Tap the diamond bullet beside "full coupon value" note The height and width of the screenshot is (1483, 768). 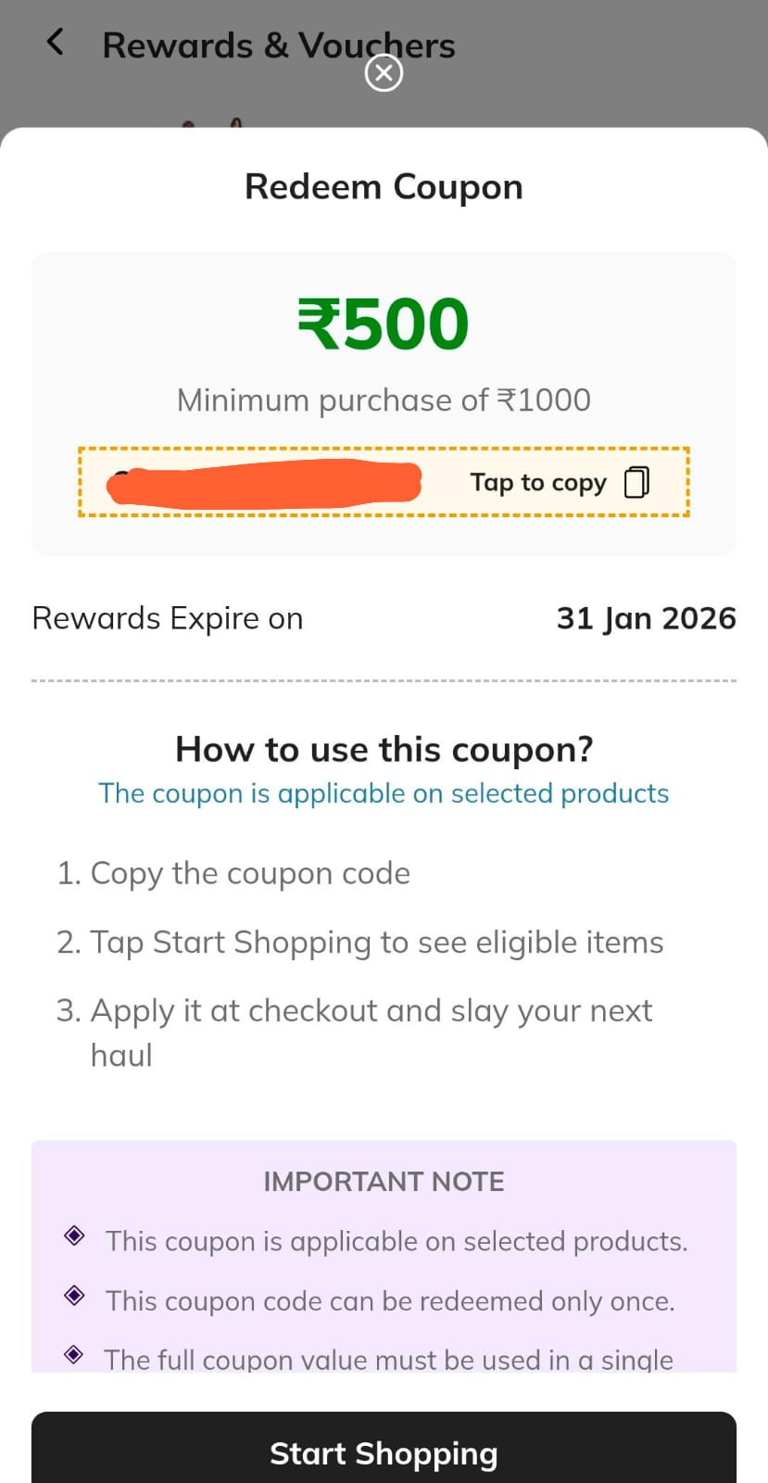click(x=74, y=1354)
